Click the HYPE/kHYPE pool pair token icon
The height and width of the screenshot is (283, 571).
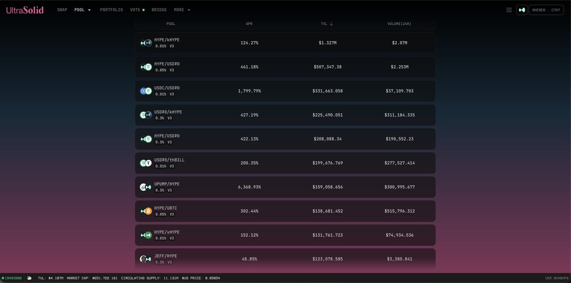point(146,43)
